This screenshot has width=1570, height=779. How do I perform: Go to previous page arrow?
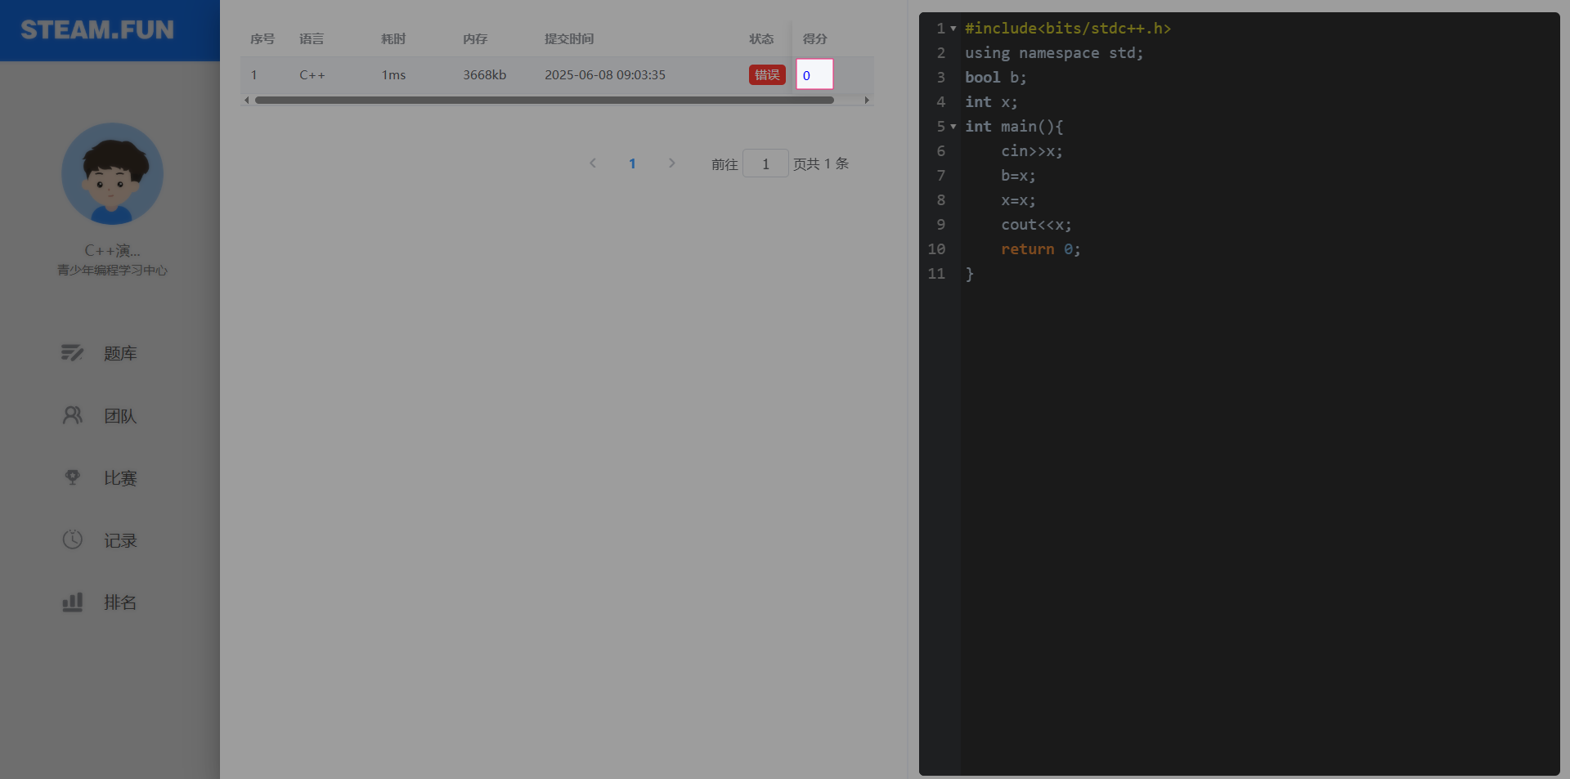tap(593, 163)
